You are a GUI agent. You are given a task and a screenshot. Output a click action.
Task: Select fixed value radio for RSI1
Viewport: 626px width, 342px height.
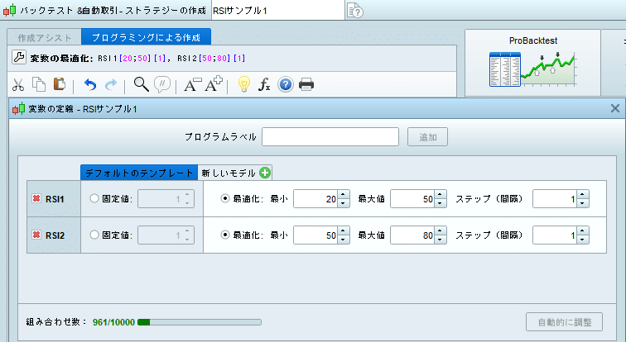pyautogui.click(x=94, y=198)
